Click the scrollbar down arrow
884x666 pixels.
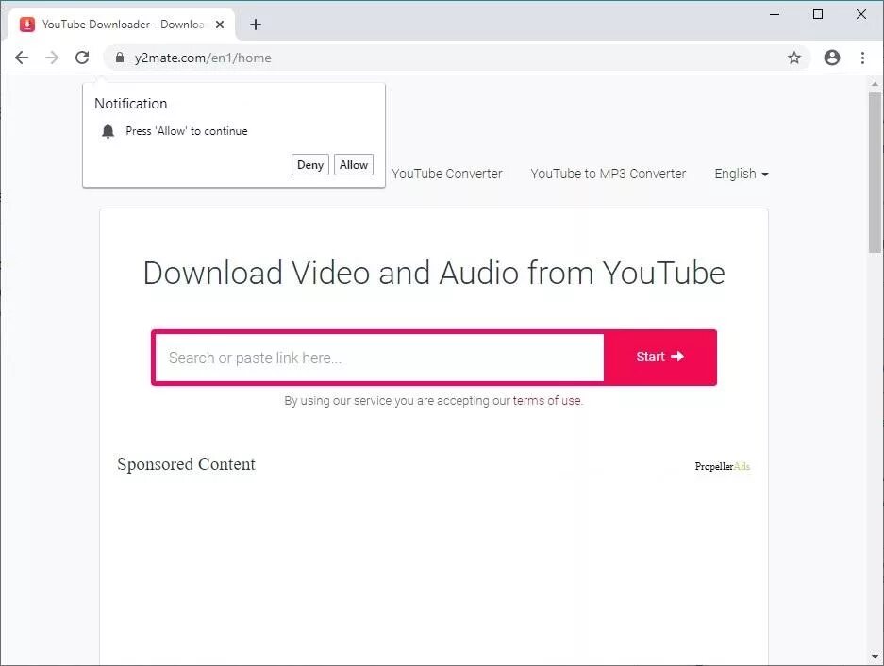coord(875,657)
